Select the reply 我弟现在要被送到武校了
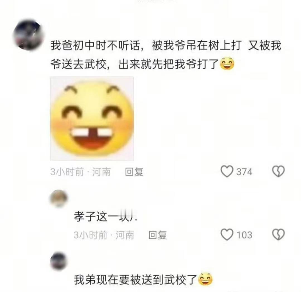Image resolution: width=301 pixels, height=292 pixels. [144, 280]
